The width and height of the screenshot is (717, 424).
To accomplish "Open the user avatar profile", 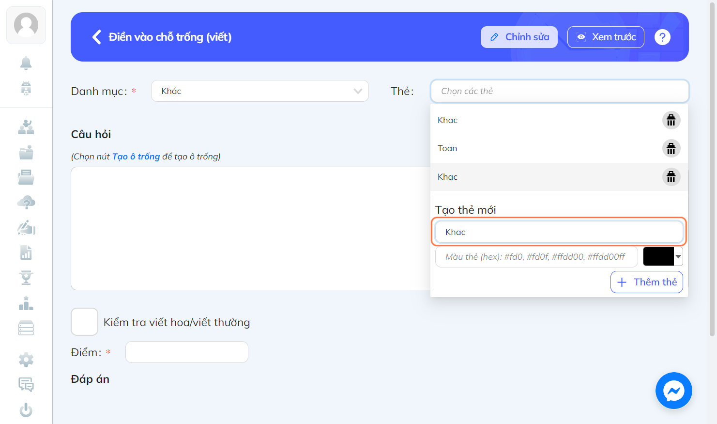I will click(26, 25).
